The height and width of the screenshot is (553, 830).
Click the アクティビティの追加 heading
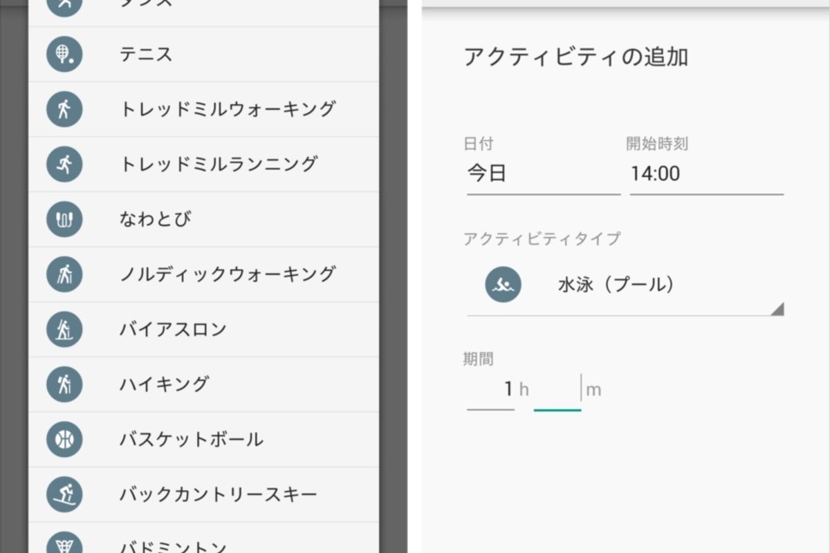[575, 57]
